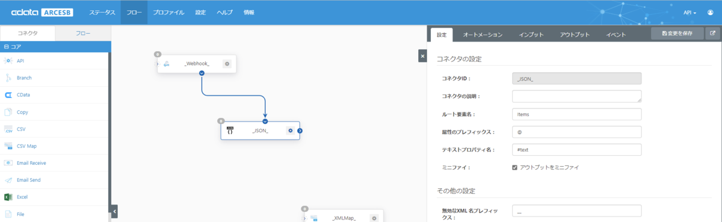Viewport: 722px width, 222px height.
Task: Open the フロー menu in top bar
Action: tap(134, 13)
